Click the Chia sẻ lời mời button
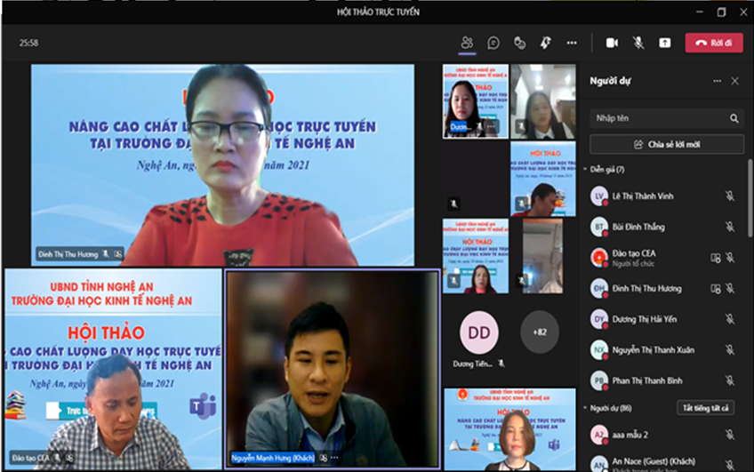 point(667,144)
